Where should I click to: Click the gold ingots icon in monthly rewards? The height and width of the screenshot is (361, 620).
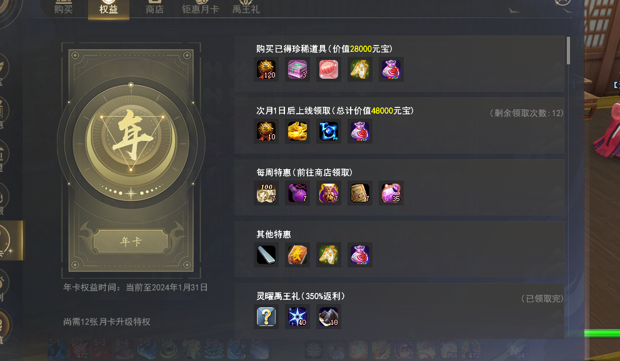coord(297,131)
